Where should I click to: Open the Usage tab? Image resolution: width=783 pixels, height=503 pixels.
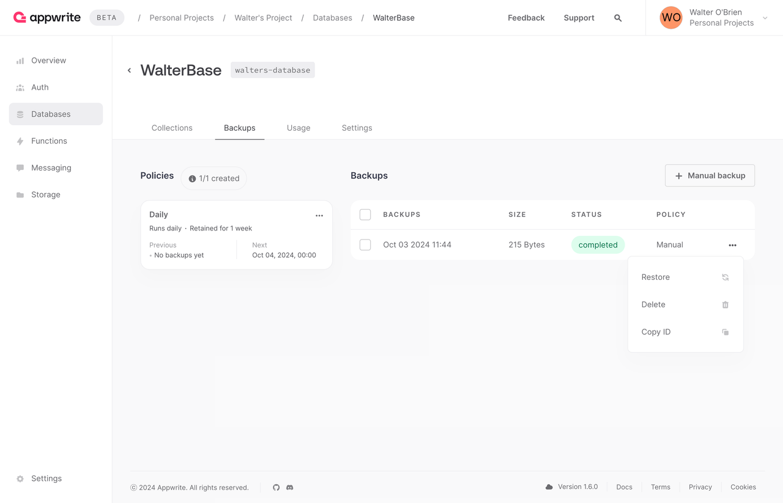point(299,128)
